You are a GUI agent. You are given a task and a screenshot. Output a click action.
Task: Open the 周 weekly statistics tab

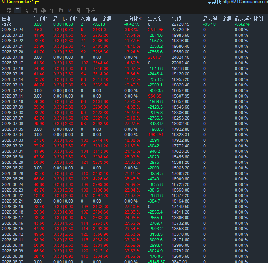click(26, 10)
